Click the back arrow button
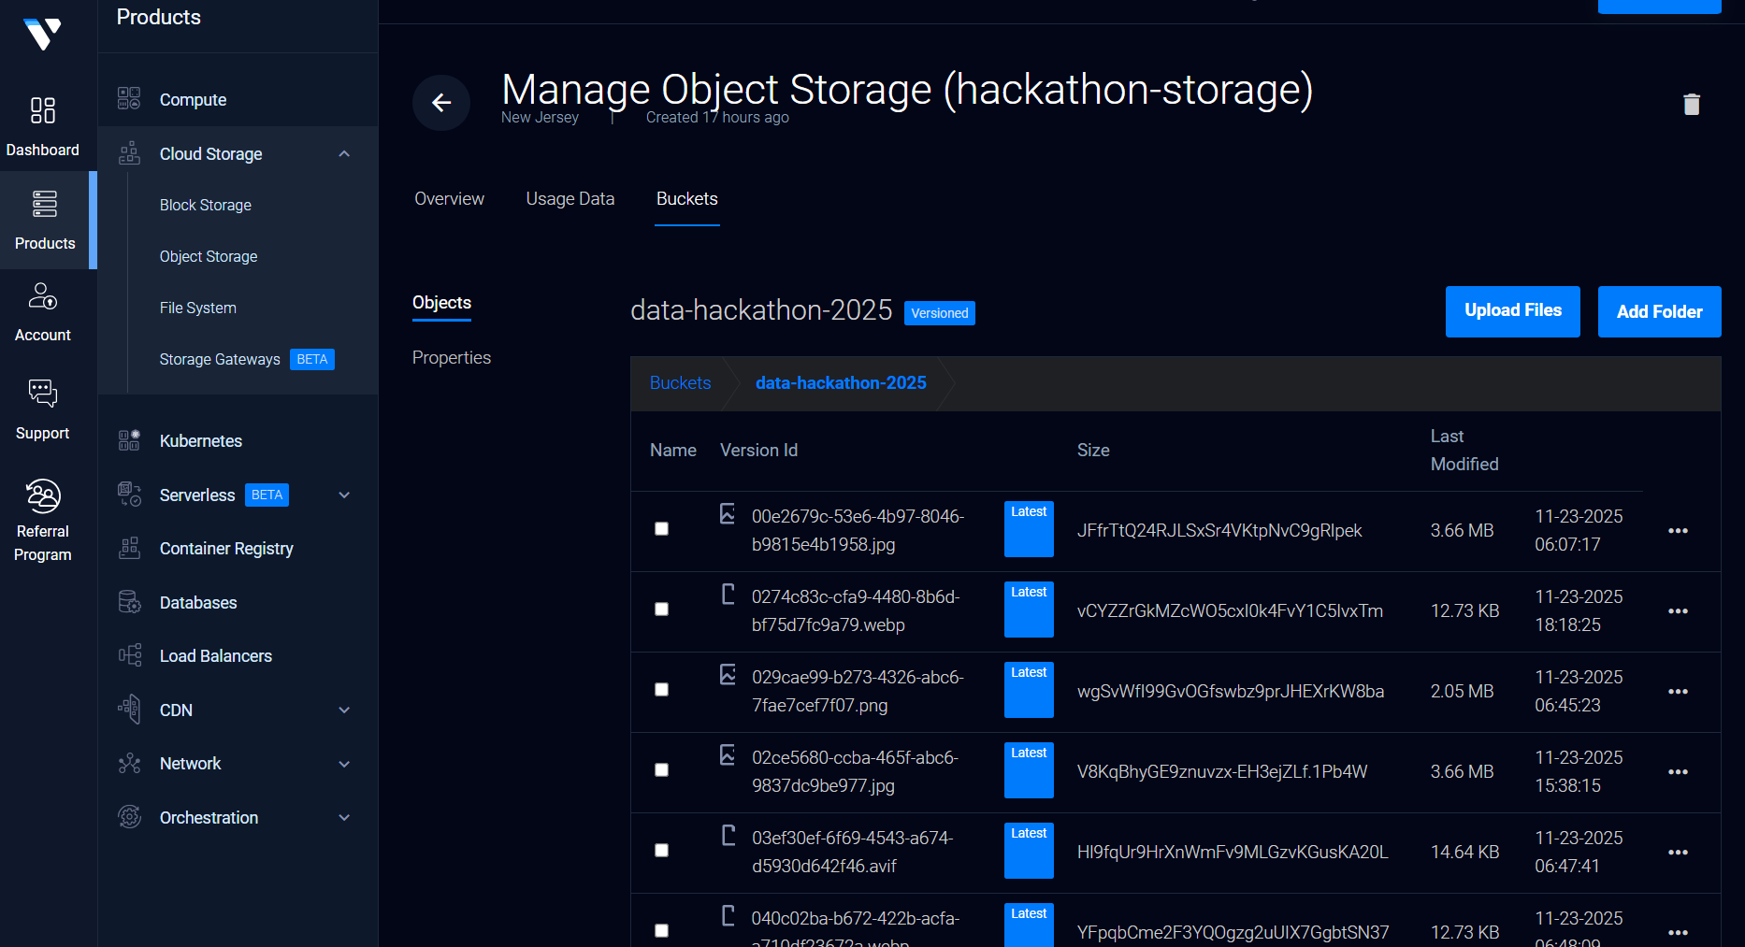1745x947 pixels. pos(441,103)
